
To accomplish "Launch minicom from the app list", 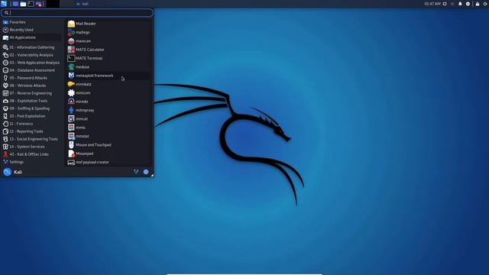I will click(108, 93).
